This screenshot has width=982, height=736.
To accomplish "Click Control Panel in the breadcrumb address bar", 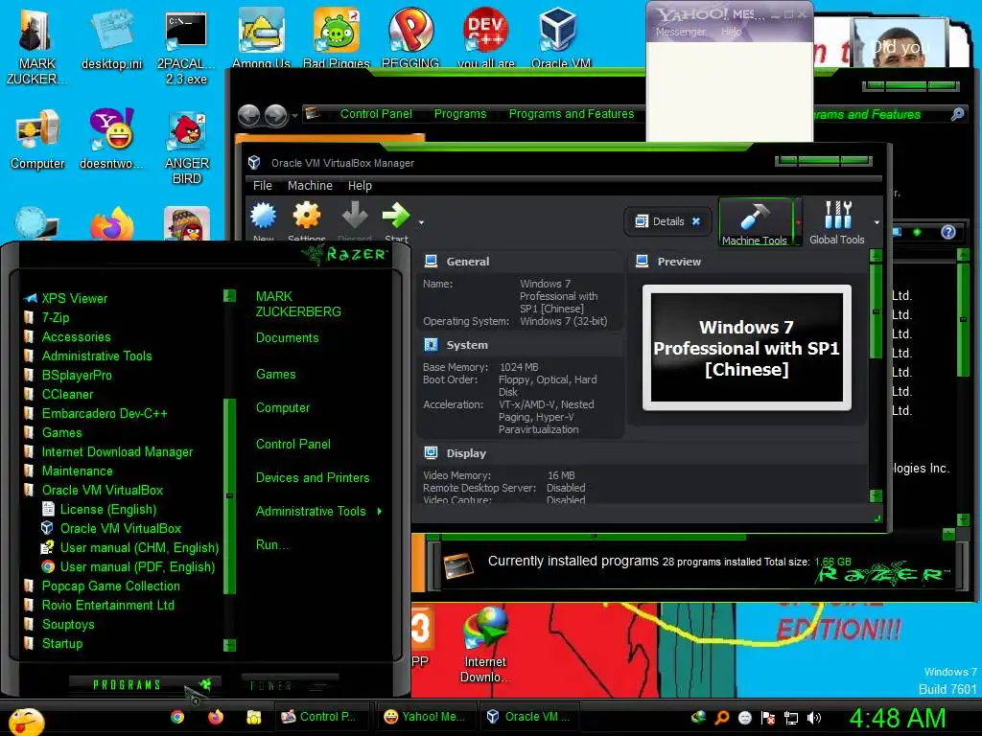I will [376, 114].
